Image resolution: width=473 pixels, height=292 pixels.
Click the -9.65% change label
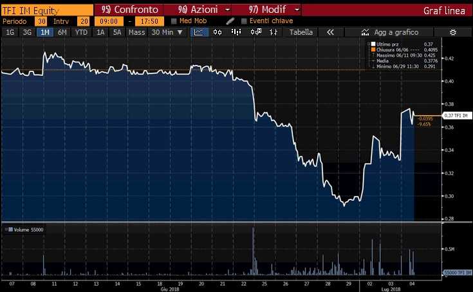tap(425, 124)
